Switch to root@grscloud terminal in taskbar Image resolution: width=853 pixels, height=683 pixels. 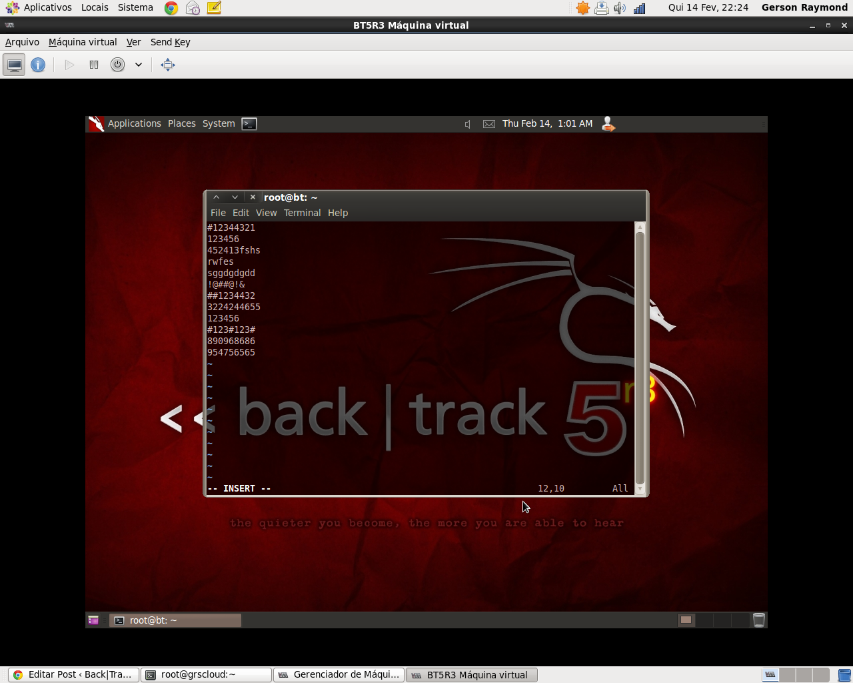tap(206, 675)
